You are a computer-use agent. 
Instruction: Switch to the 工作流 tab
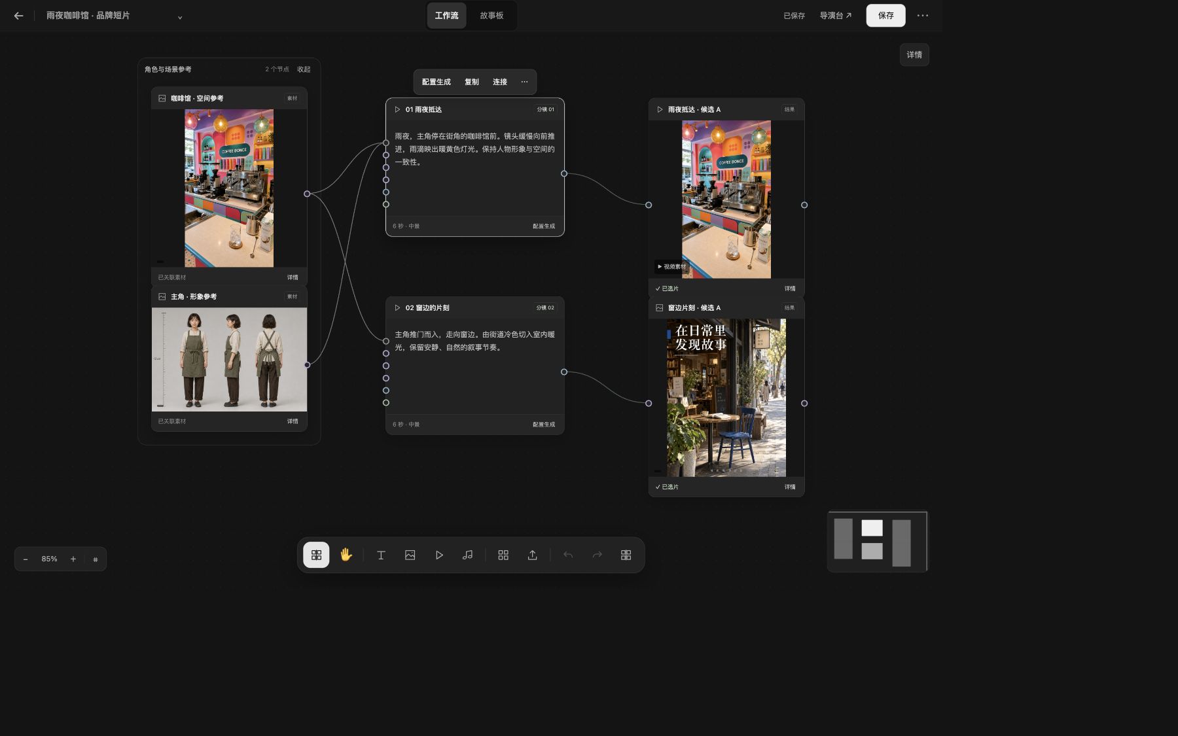click(x=447, y=16)
